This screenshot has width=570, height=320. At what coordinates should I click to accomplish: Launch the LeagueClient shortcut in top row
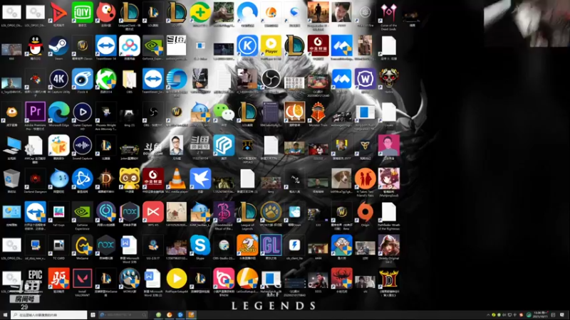click(x=129, y=12)
